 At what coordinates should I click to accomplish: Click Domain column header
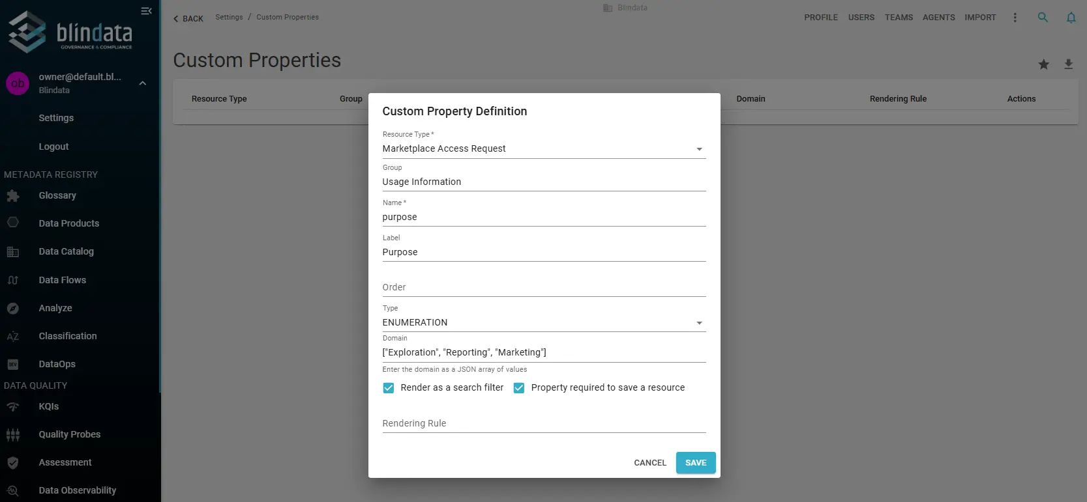(751, 99)
